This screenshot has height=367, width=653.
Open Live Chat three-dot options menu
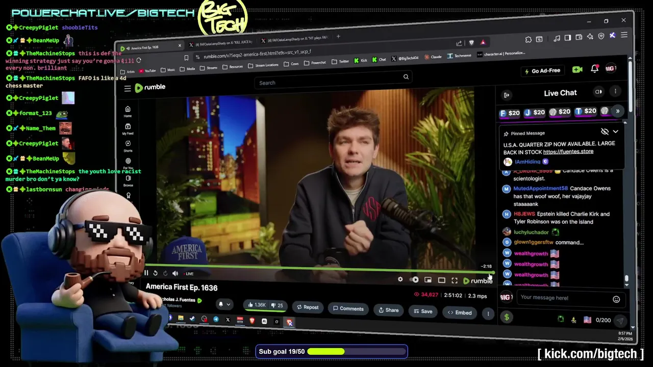pos(615,91)
